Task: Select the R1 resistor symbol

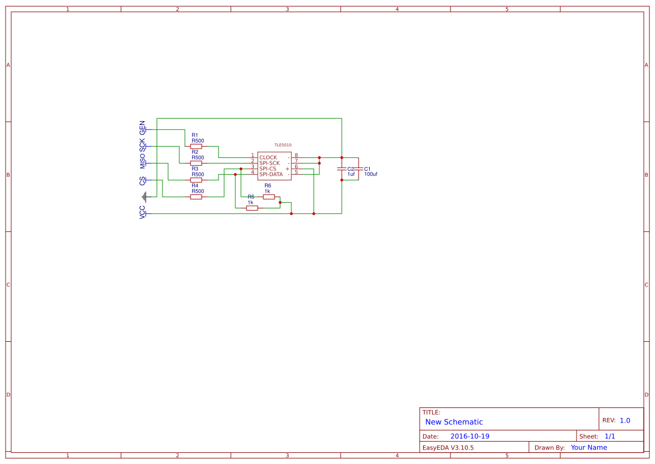Action: (196, 146)
